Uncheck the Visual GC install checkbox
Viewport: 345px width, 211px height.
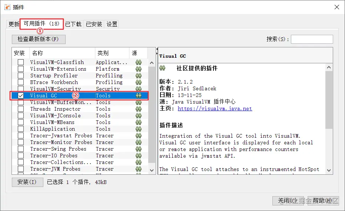point(21,96)
